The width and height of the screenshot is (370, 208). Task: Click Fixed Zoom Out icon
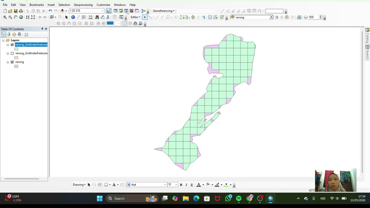33,17
